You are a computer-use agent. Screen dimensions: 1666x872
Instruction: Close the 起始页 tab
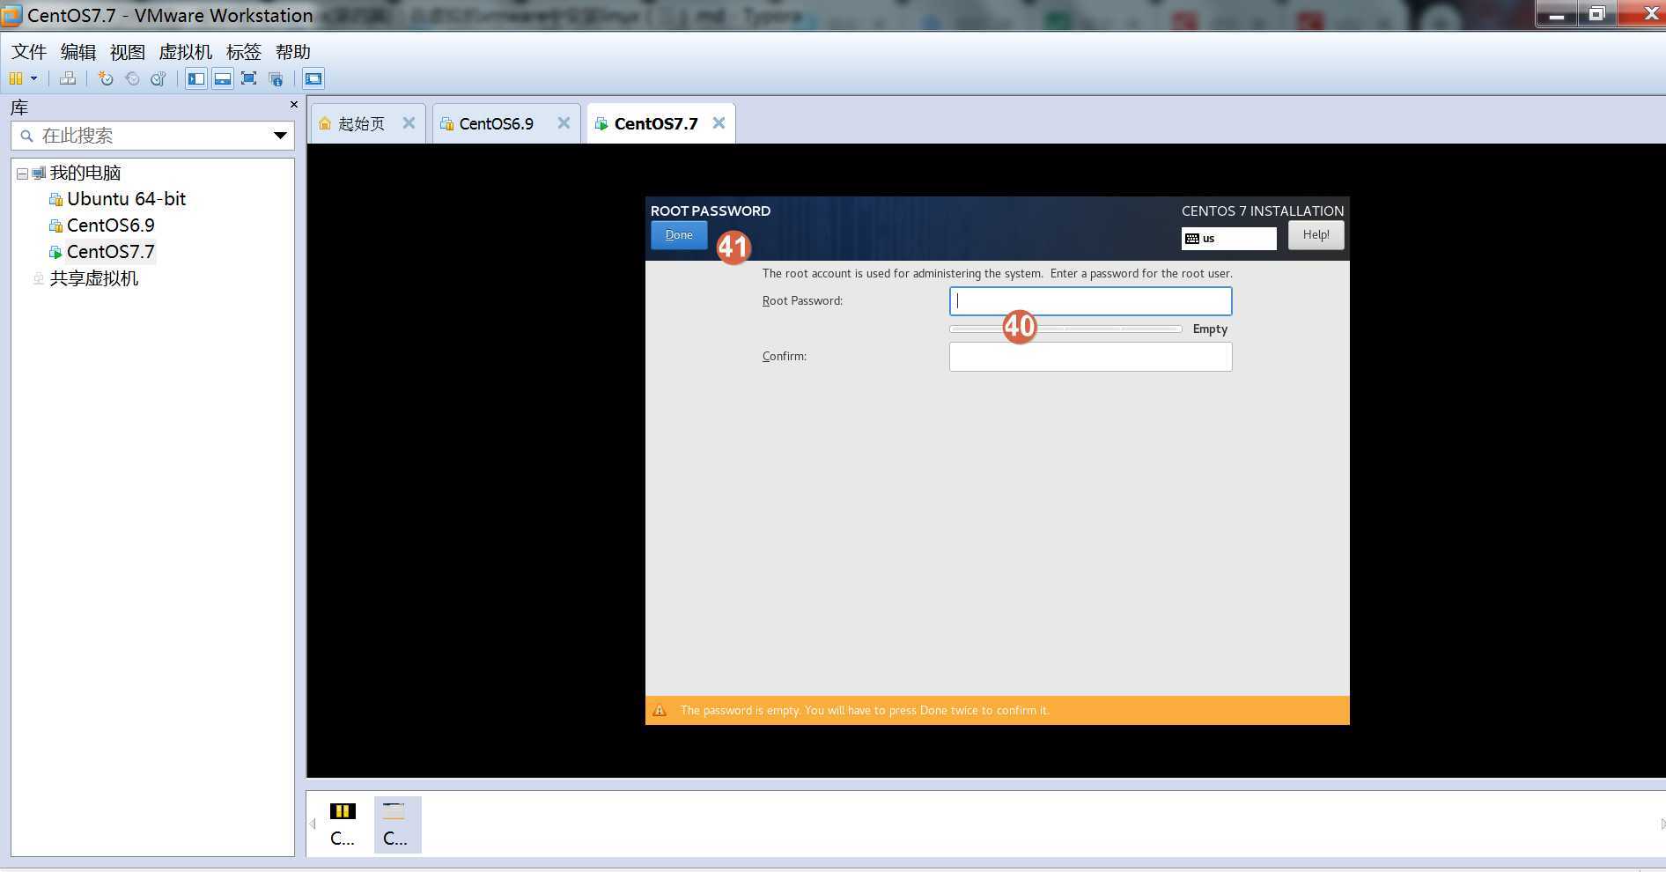409,123
